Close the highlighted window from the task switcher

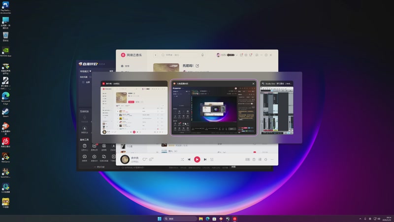(x=253, y=83)
